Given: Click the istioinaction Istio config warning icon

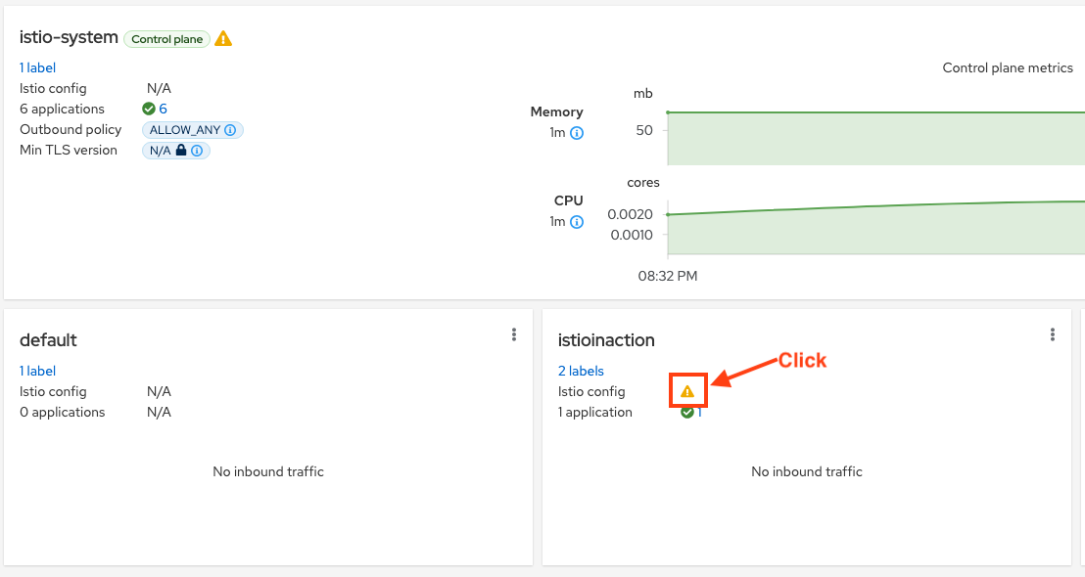Looking at the screenshot, I should click(687, 392).
